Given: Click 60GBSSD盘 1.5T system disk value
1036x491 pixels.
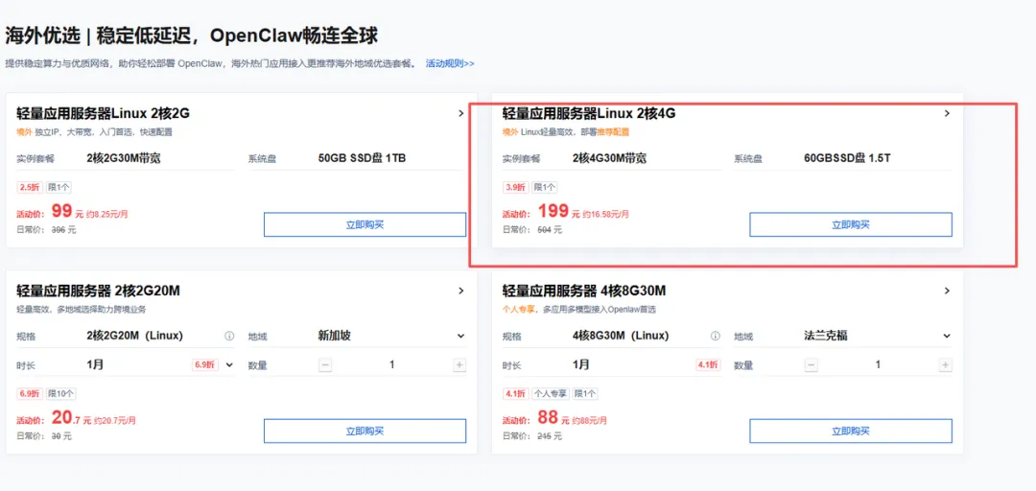Looking at the screenshot, I should (x=847, y=158).
